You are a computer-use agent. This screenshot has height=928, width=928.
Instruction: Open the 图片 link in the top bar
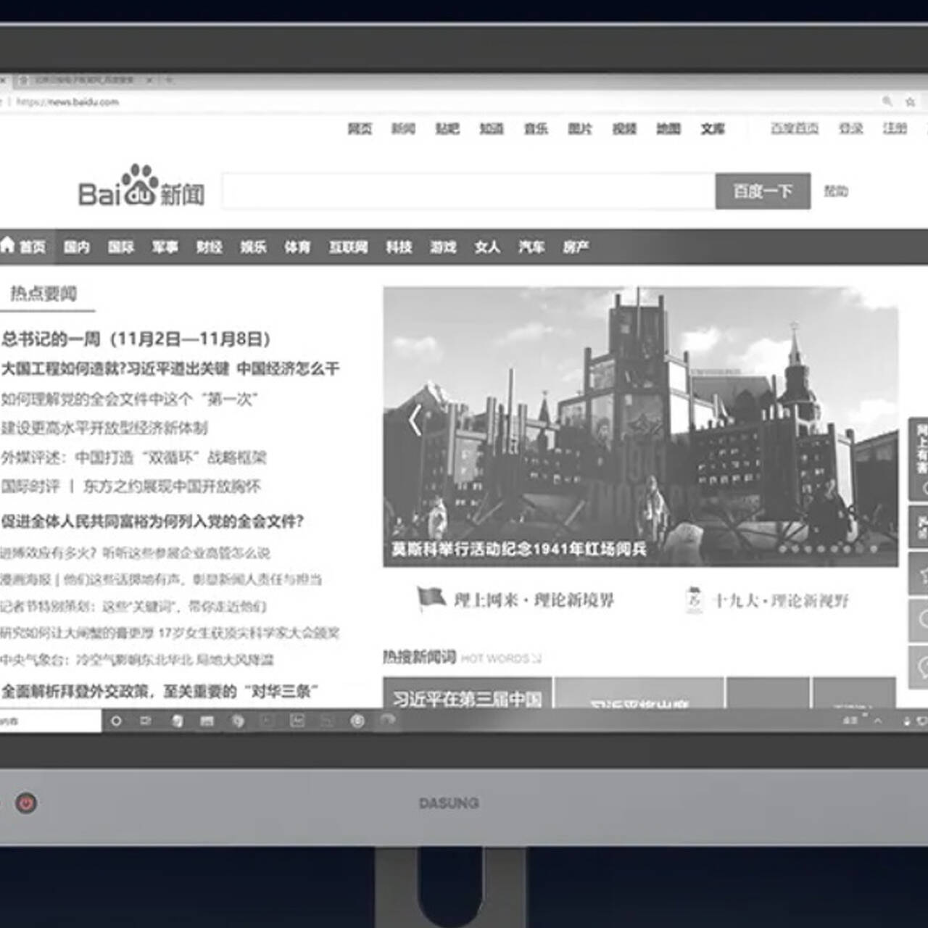coord(580,128)
